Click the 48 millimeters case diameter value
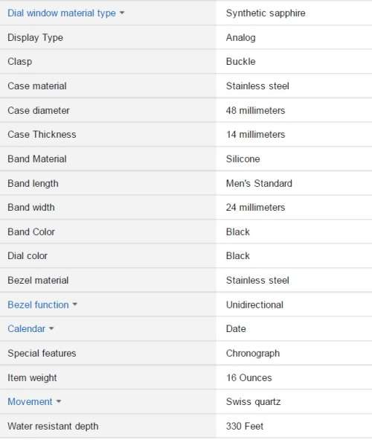Image resolution: width=372 pixels, height=440 pixels. 255,110
